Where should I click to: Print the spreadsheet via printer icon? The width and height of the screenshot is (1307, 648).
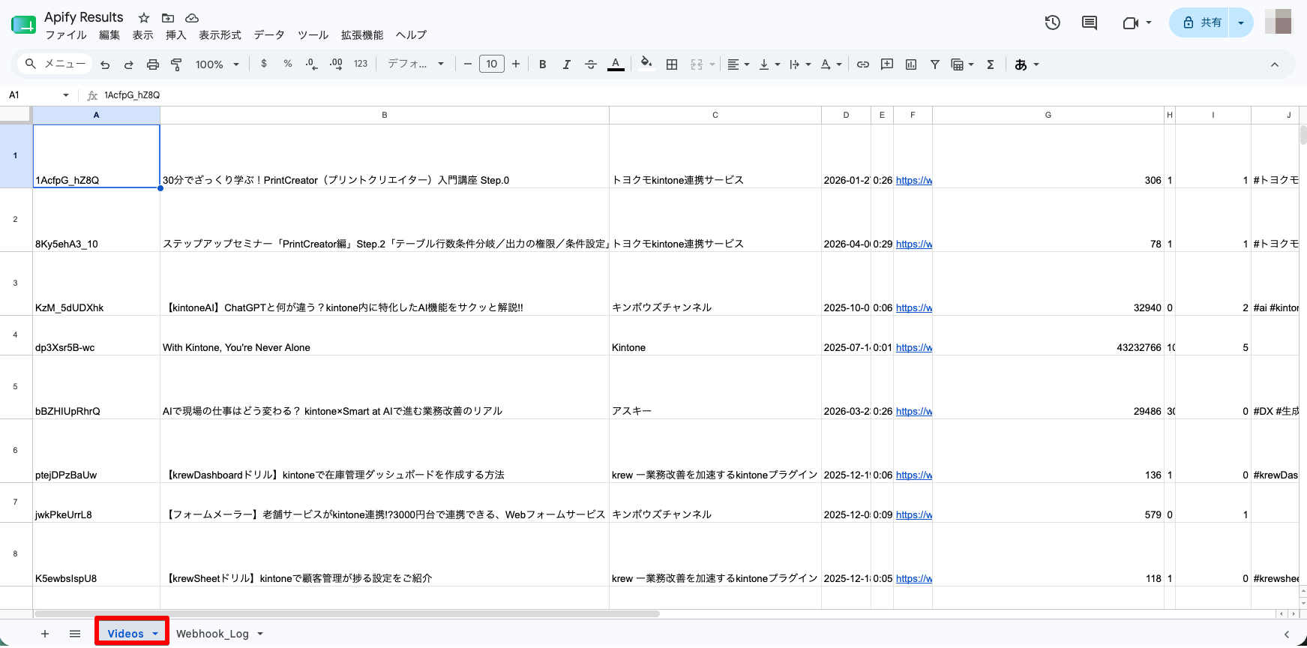point(153,64)
